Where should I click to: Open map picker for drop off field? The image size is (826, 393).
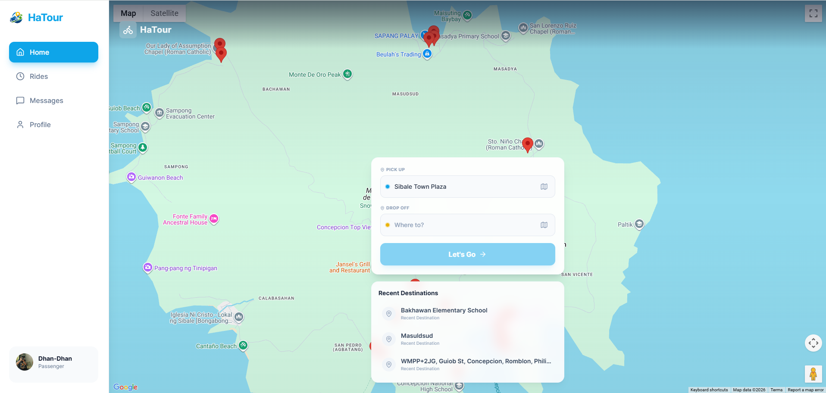544,225
